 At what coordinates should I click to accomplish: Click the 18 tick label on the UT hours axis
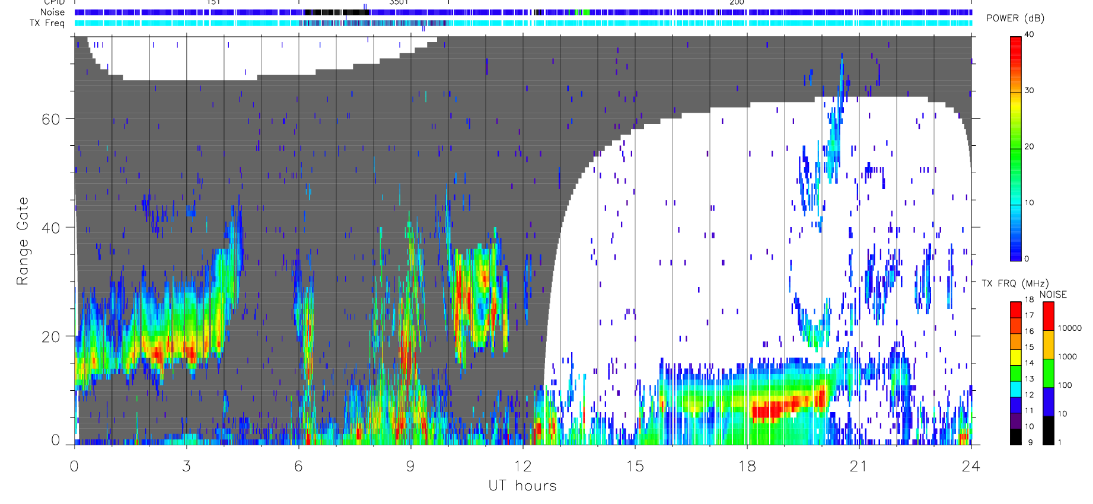(x=747, y=466)
